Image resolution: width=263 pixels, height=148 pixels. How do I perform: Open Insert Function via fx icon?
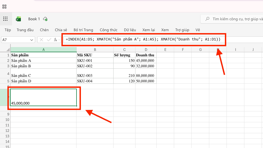point(55,40)
